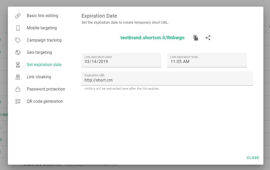The width and height of the screenshot is (270, 170).
Task: Switch to the Set expiration date section
Action: point(44,64)
